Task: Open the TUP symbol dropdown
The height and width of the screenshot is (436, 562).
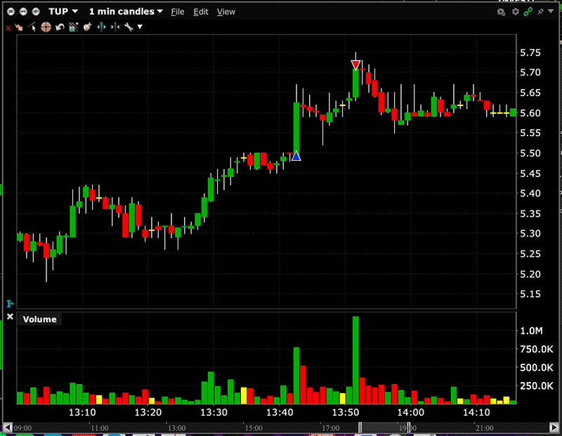Action: 63,11
